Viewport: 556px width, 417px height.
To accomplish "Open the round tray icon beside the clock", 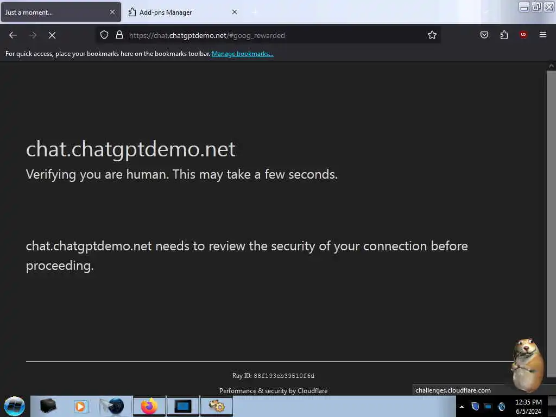I will [x=501, y=406].
